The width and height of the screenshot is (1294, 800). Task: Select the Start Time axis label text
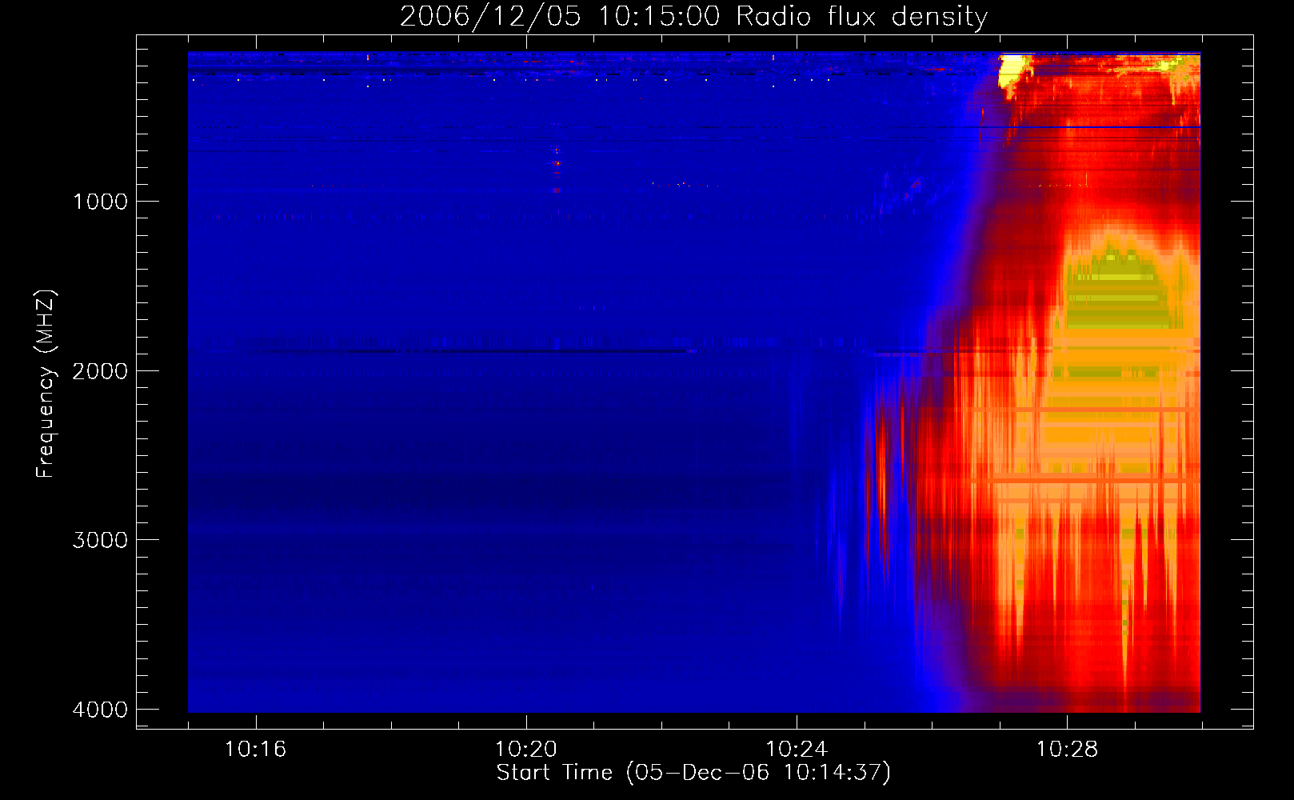click(x=693, y=773)
